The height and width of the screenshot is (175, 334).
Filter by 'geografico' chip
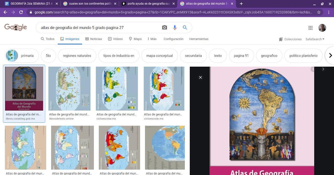point(269,56)
